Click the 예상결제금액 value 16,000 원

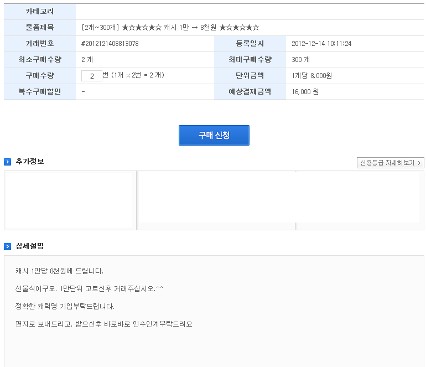click(x=305, y=92)
